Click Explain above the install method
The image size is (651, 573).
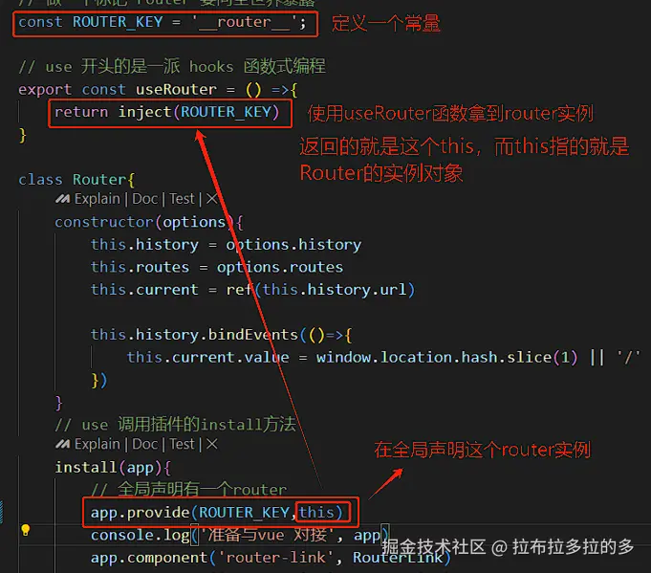coord(98,444)
